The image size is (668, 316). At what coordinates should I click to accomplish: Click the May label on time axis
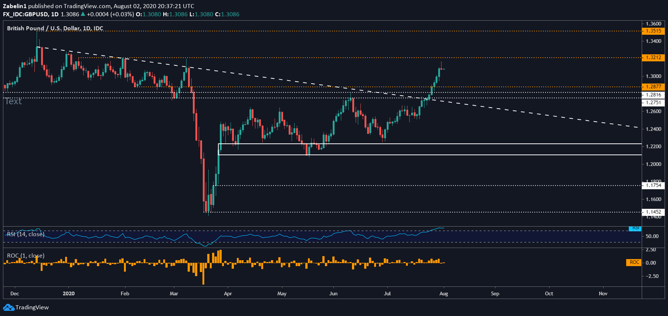click(282, 293)
